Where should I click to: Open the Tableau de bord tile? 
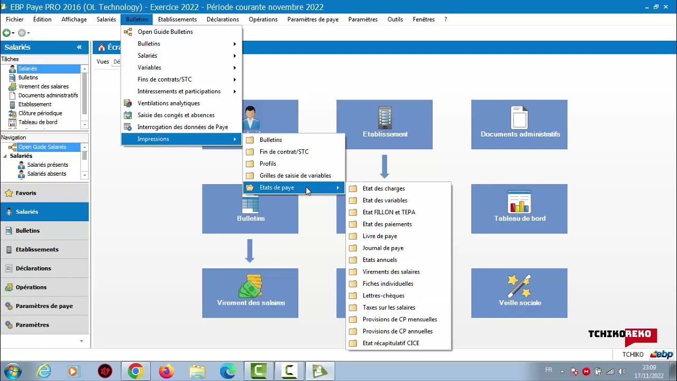coord(519,209)
